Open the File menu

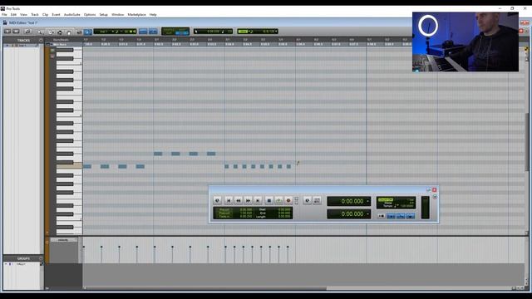(4, 15)
